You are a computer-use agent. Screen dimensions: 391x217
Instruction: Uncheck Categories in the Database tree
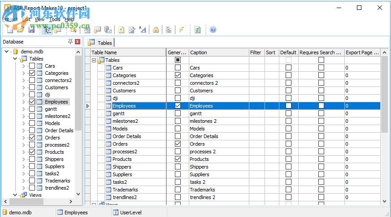[32, 73]
